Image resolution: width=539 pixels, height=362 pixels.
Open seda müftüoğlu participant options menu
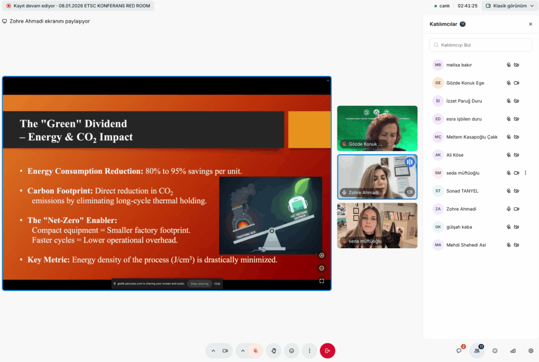525,173
